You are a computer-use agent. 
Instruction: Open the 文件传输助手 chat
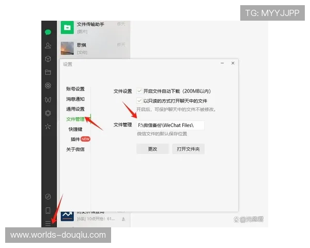[94, 27]
